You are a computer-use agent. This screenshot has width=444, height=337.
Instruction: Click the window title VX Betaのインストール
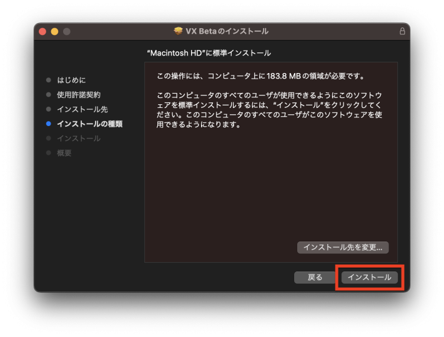pos(227,31)
